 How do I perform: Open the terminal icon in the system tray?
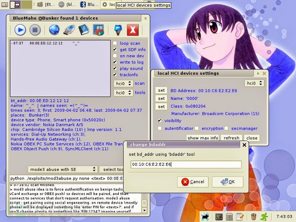coord(219,217)
